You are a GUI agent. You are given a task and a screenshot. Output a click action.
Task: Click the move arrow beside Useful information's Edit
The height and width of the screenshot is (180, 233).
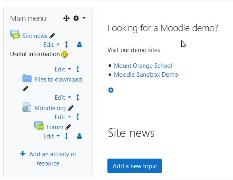coord(78,69)
